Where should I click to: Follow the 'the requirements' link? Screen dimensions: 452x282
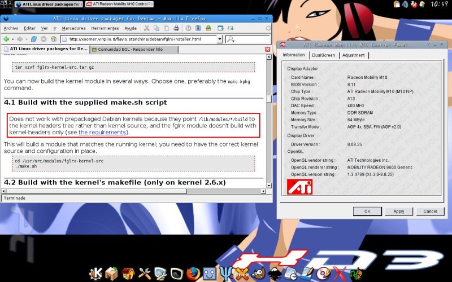[x=102, y=133]
